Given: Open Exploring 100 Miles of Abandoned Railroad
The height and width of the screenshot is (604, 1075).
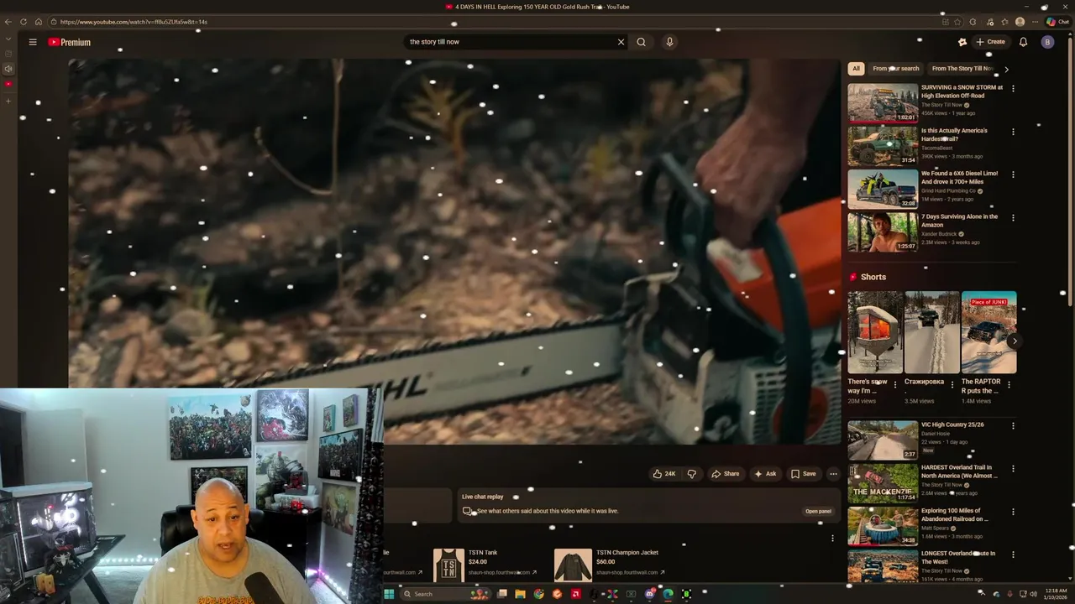Looking at the screenshot, I should [x=955, y=514].
